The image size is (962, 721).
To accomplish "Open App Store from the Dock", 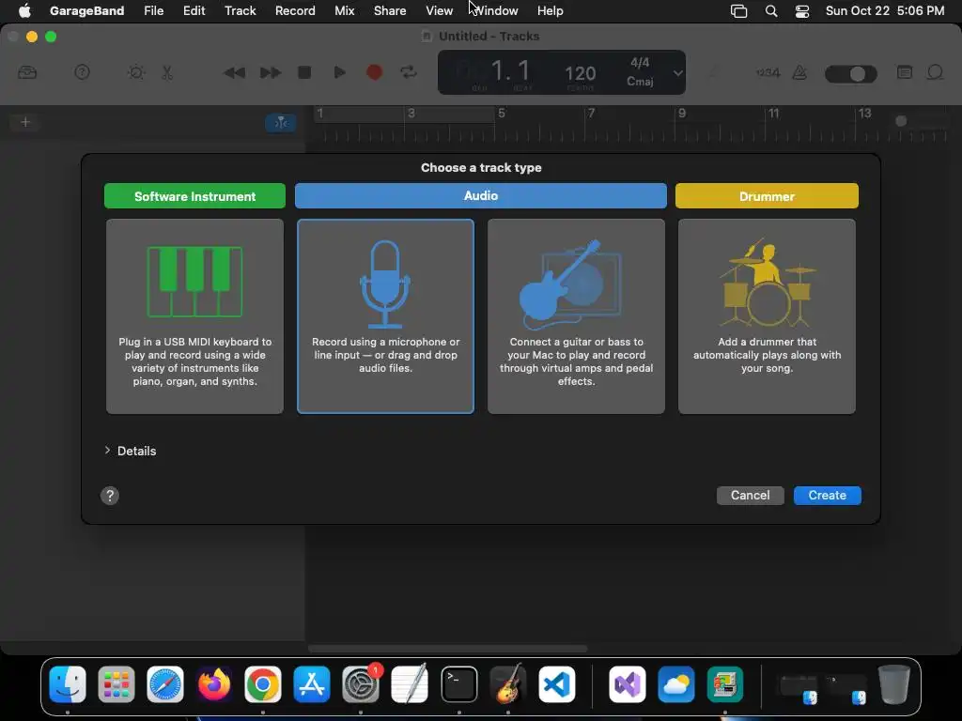I will click(312, 683).
